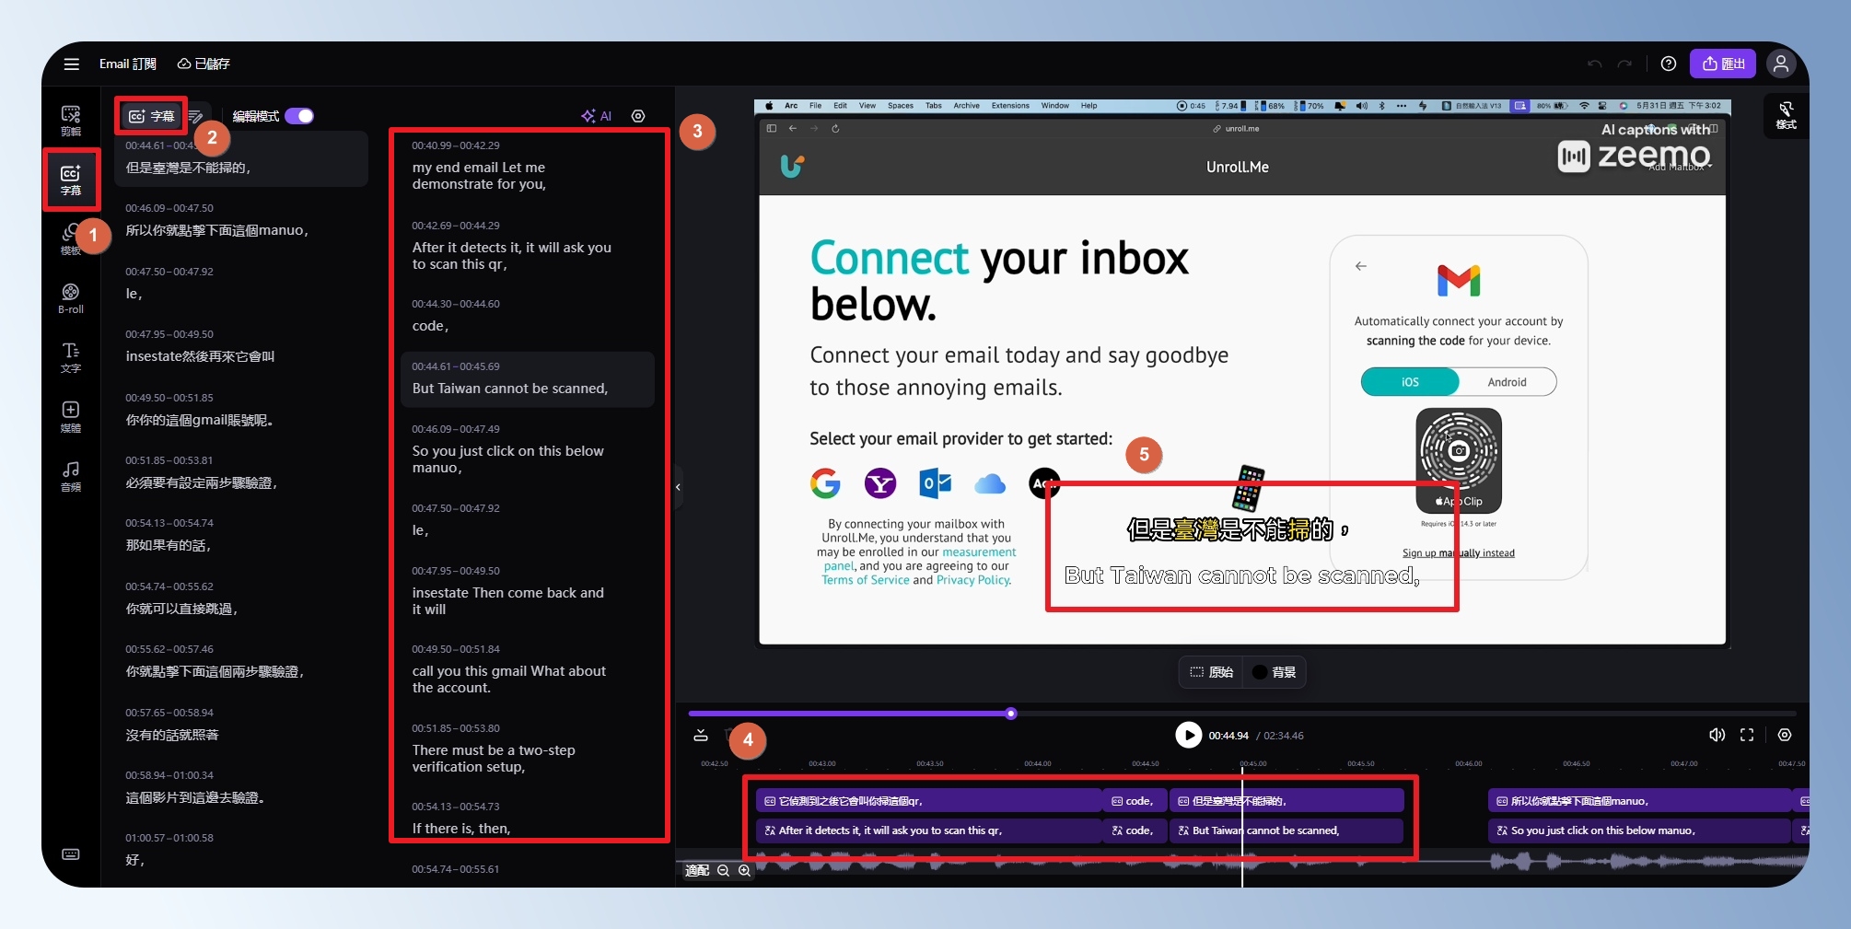The width and height of the screenshot is (1851, 929).
Task: Open the B-roll sidebar panel
Action: [x=71, y=298]
